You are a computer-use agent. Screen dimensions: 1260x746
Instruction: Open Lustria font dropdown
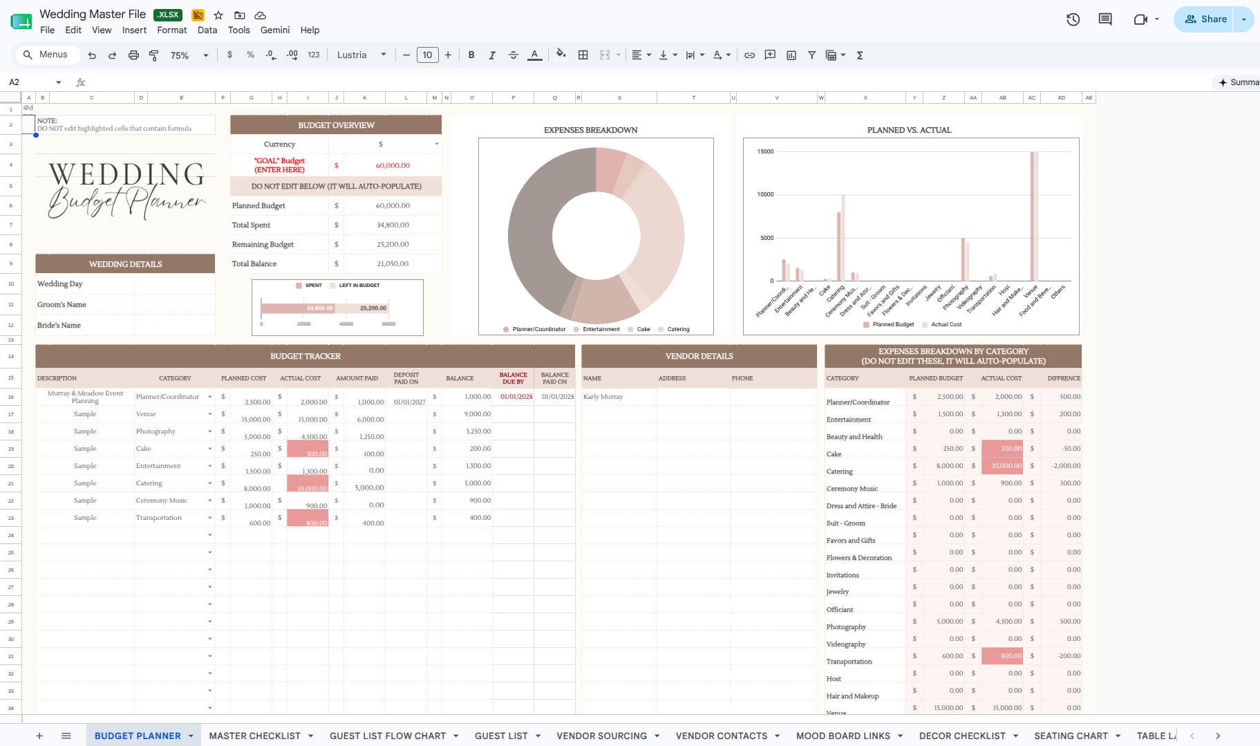click(361, 55)
